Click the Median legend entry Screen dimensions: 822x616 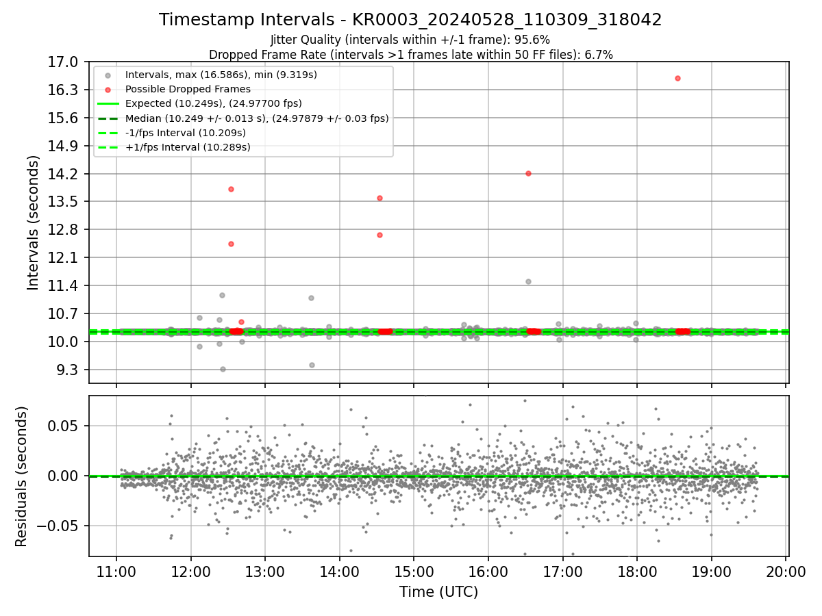tap(257, 118)
